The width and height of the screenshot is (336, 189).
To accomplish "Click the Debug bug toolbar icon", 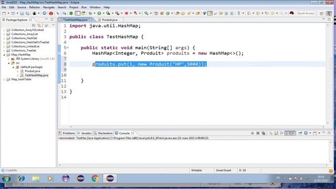I will [90, 13].
